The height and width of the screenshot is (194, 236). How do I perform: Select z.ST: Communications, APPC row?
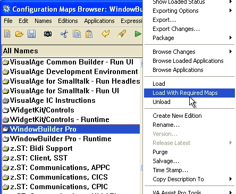point(71,167)
